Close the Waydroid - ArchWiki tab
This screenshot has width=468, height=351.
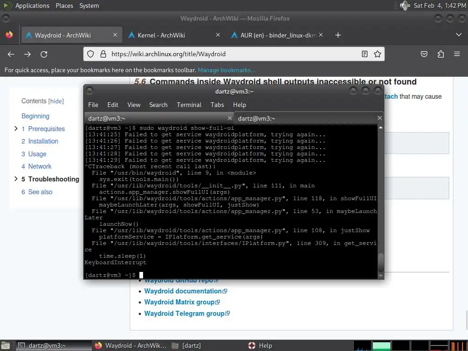coord(115,35)
